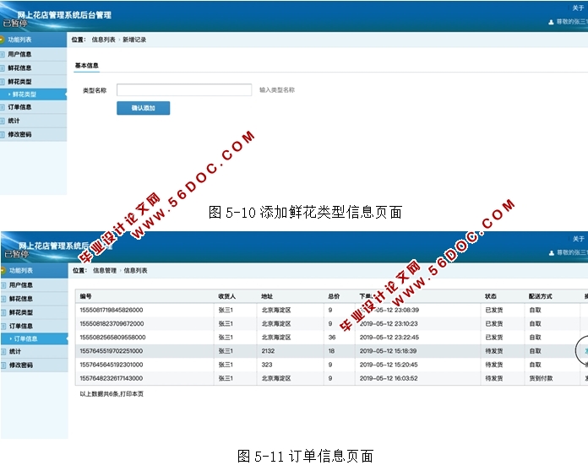Click the total price 18 cell
The height and width of the screenshot is (476, 588).
[x=331, y=351]
